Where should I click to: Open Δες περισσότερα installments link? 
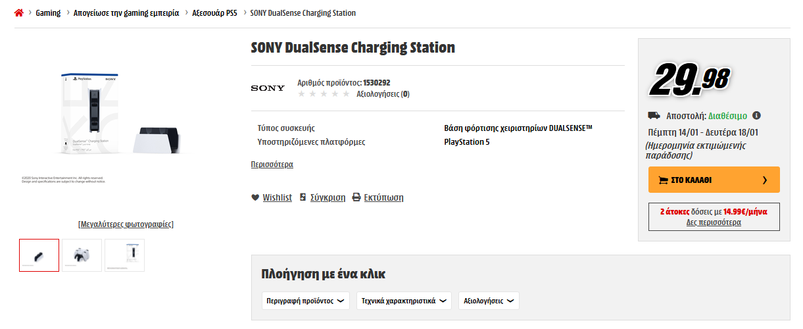pyautogui.click(x=714, y=222)
